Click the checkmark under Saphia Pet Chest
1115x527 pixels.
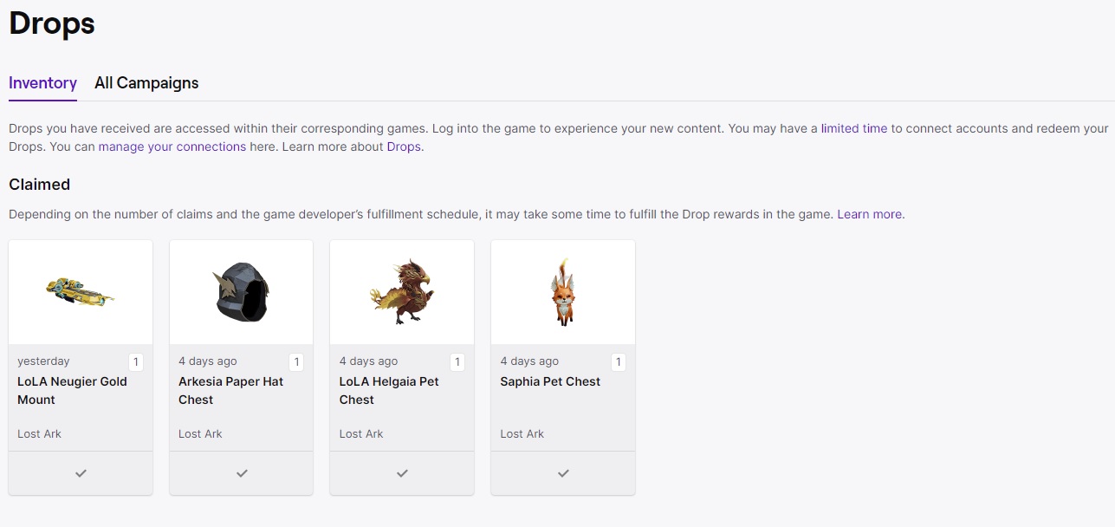click(x=563, y=473)
